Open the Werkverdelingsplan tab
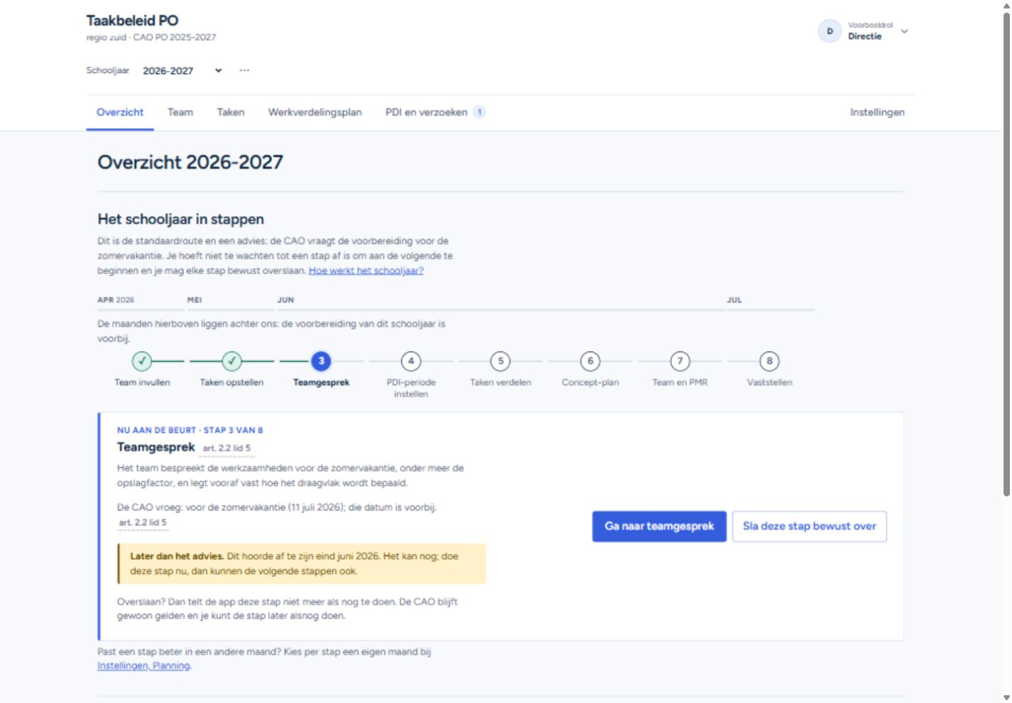Screen dimensions: 1012x703 pos(315,112)
